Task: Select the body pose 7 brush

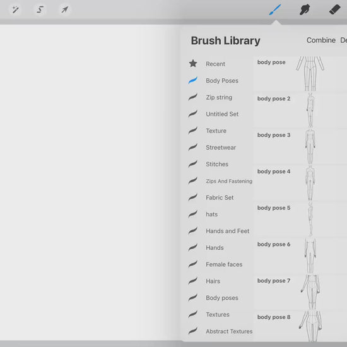Action: coord(300,292)
